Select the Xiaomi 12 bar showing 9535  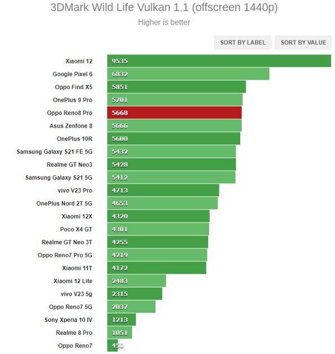(x=219, y=61)
